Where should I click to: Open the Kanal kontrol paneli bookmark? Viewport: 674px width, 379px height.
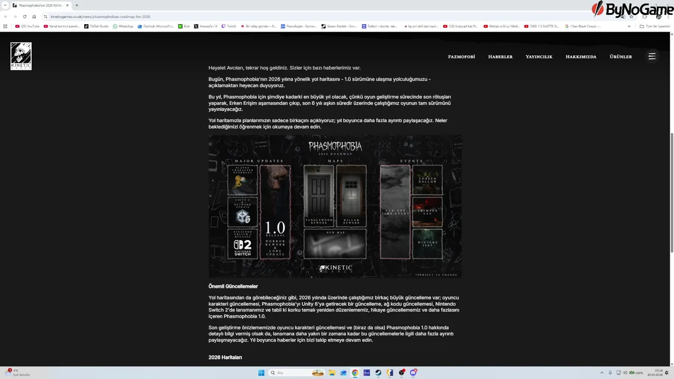tap(62, 26)
